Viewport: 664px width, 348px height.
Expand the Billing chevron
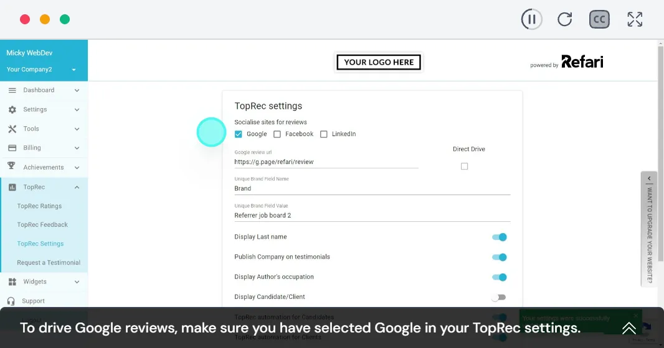(x=77, y=149)
